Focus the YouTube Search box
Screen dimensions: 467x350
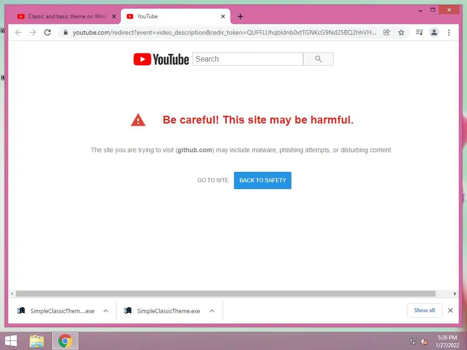tap(248, 59)
